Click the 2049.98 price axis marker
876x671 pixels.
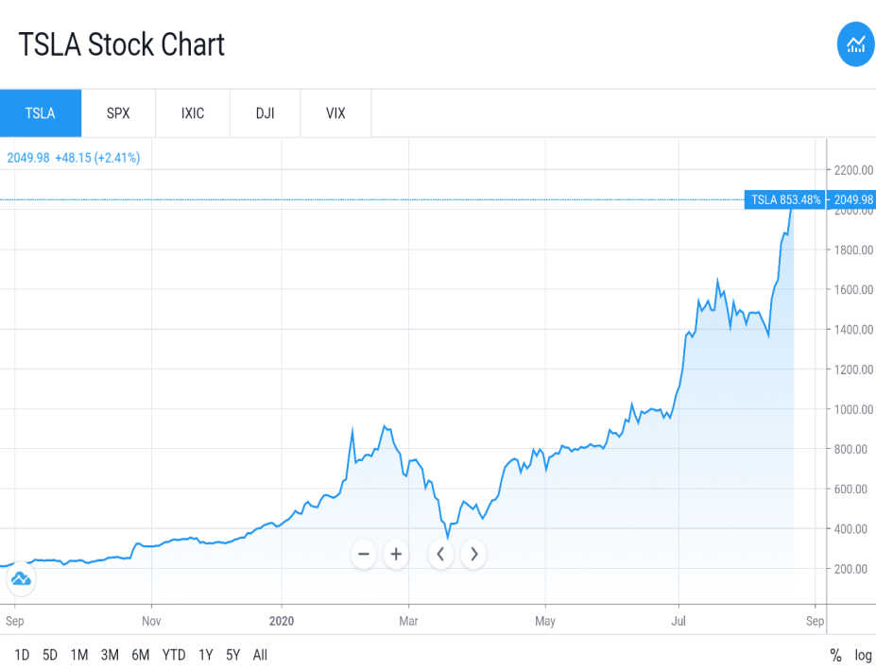[x=852, y=199]
